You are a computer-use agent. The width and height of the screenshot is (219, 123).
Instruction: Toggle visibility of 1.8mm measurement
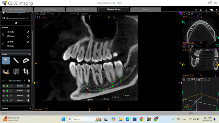tap(4, 96)
